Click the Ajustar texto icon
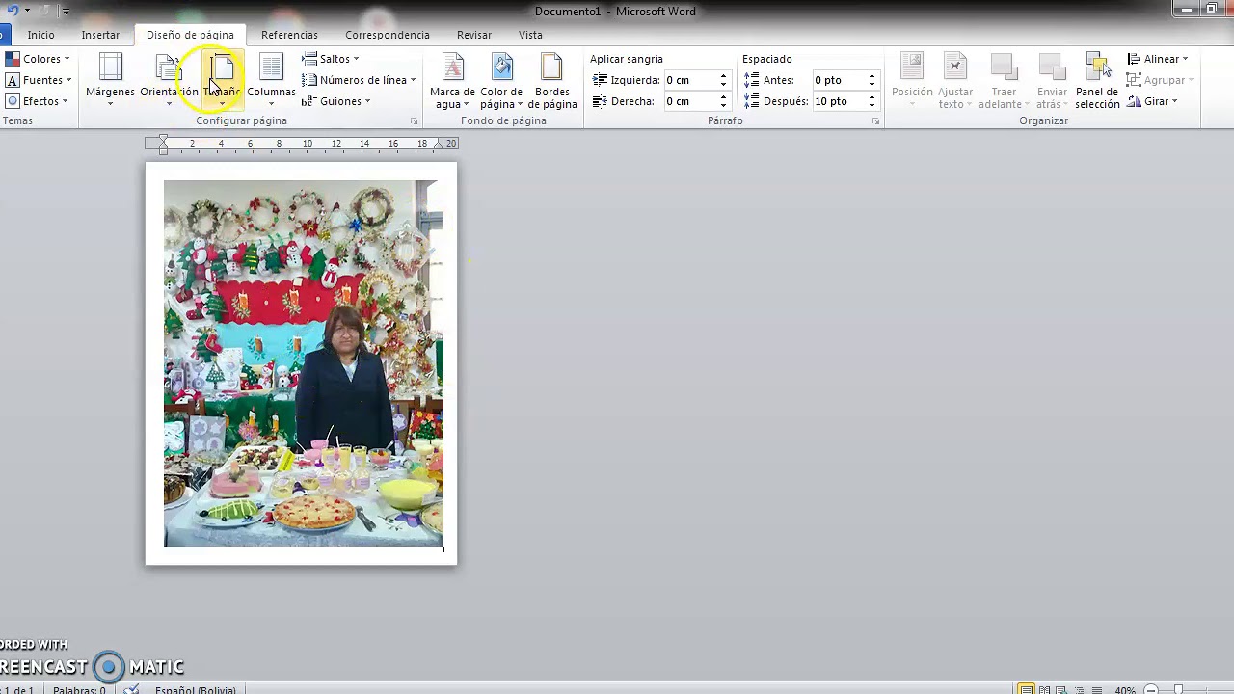Image resolution: width=1234 pixels, height=694 pixels. pyautogui.click(x=955, y=67)
